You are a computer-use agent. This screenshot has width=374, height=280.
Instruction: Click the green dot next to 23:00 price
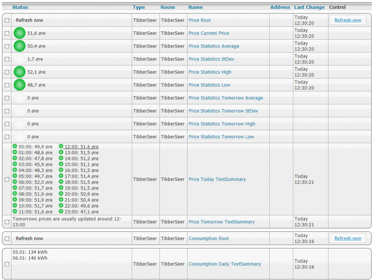pyautogui.click(x=61, y=212)
